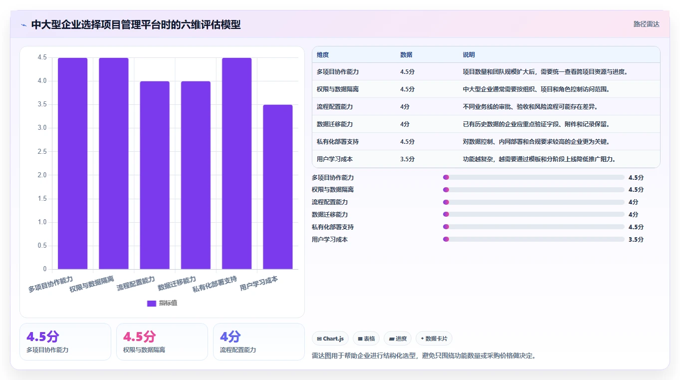Select the 私有化部署支持 bar in chart
The image size is (680, 380).
(x=237, y=163)
